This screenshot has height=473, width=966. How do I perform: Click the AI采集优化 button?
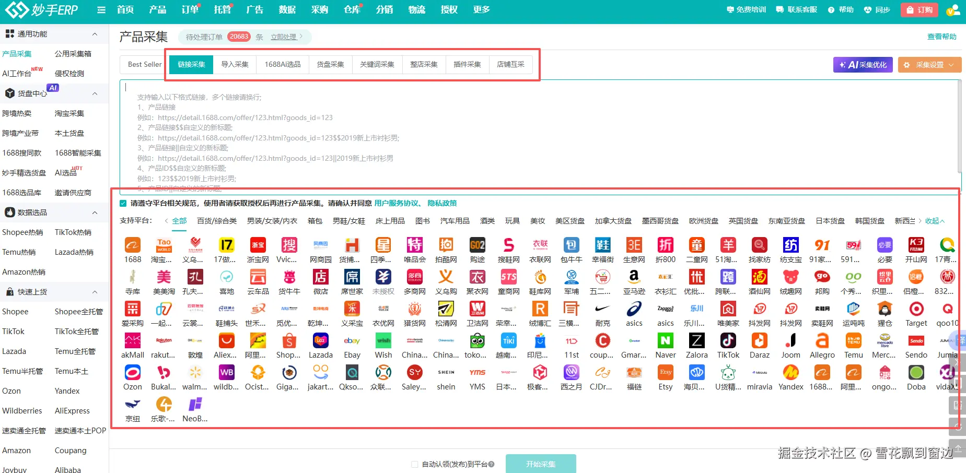pos(863,65)
